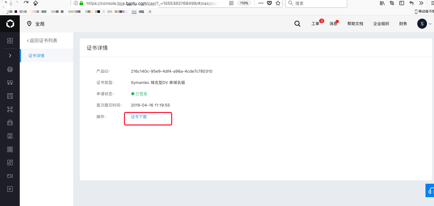Image resolution: width=434 pixels, height=206 pixels.
Task: Open the 财务 finance menu
Action: click(x=403, y=23)
